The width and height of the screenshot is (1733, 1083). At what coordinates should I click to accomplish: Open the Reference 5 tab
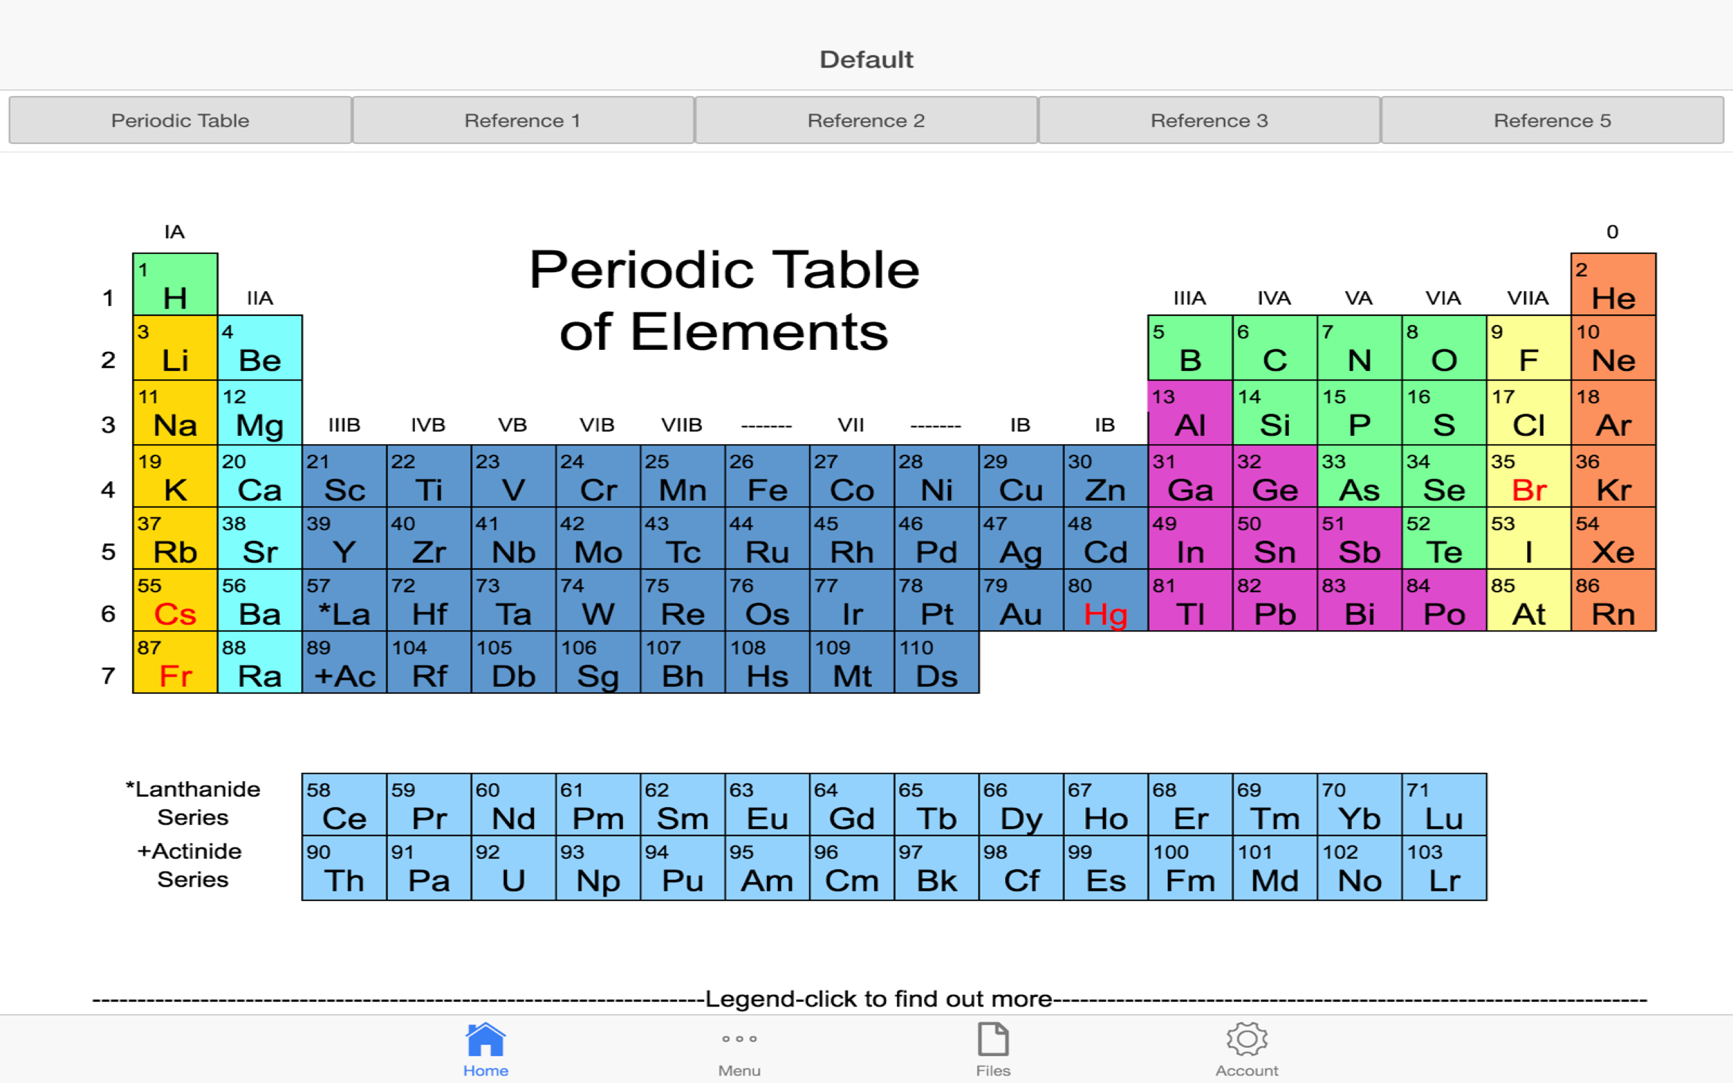pyautogui.click(x=1552, y=120)
